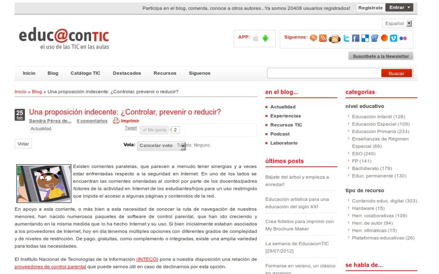Open the Delicious bookmarks icon
439x274 pixels.
tap(365, 38)
